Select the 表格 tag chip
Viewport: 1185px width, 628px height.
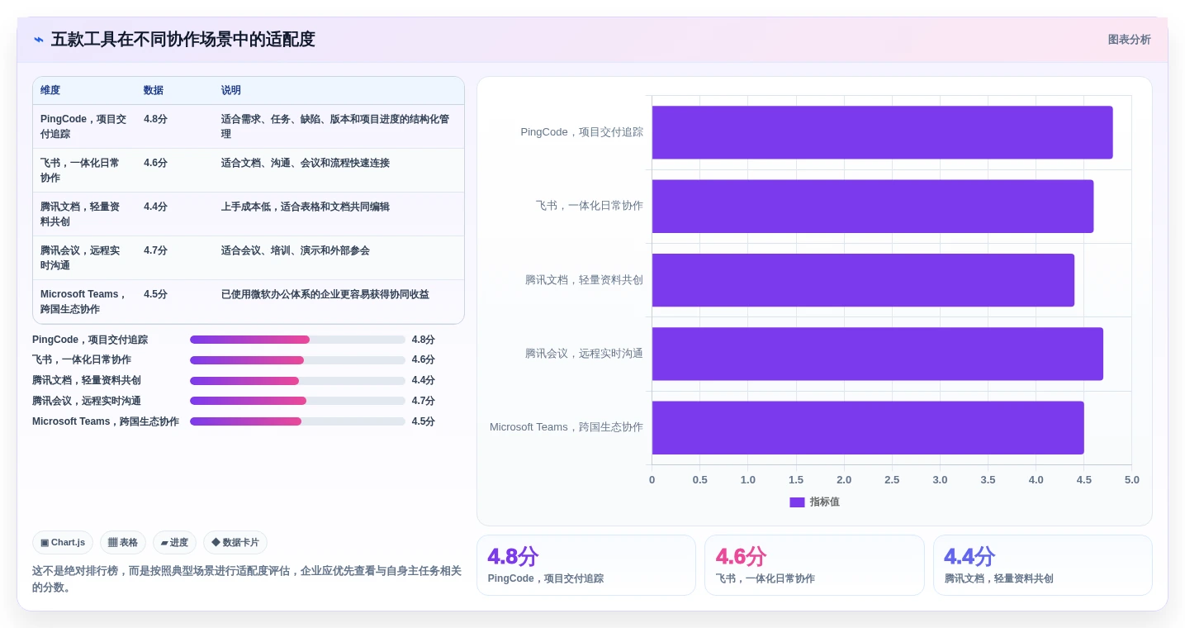[x=123, y=543]
